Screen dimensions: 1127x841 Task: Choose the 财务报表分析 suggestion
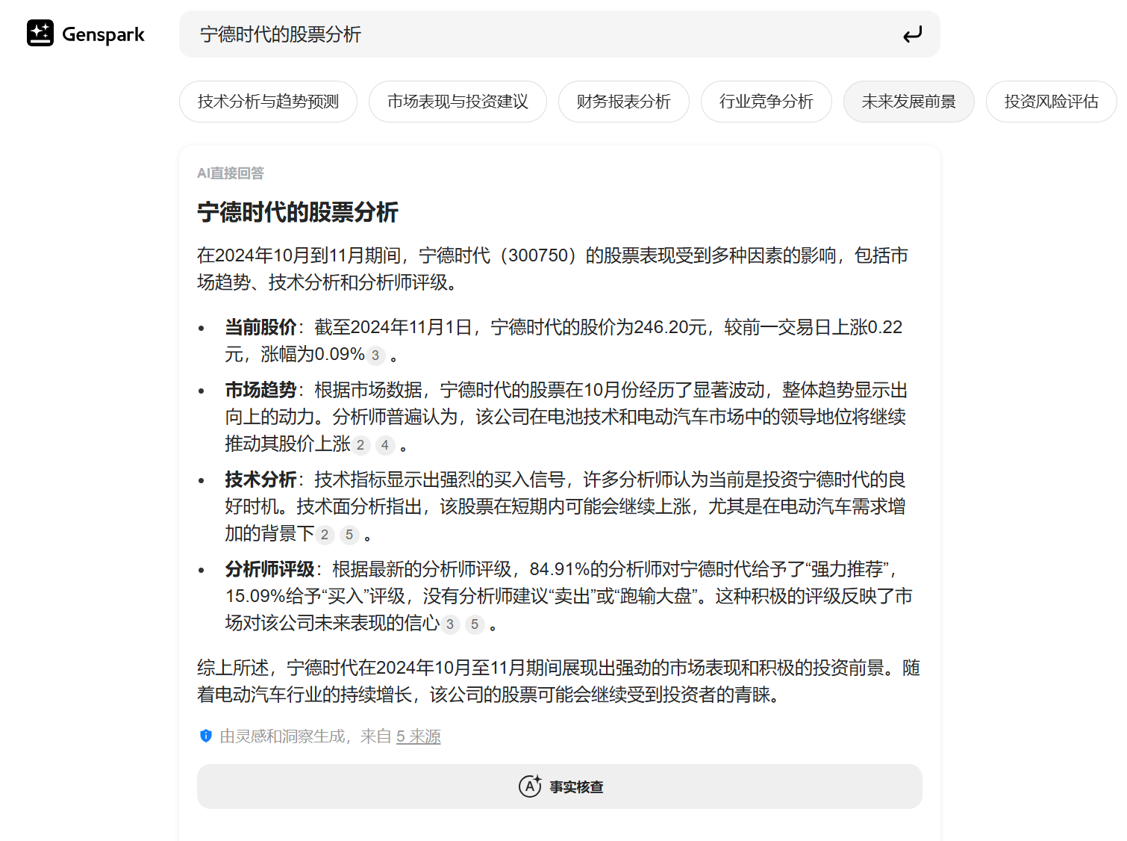point(624,102)
